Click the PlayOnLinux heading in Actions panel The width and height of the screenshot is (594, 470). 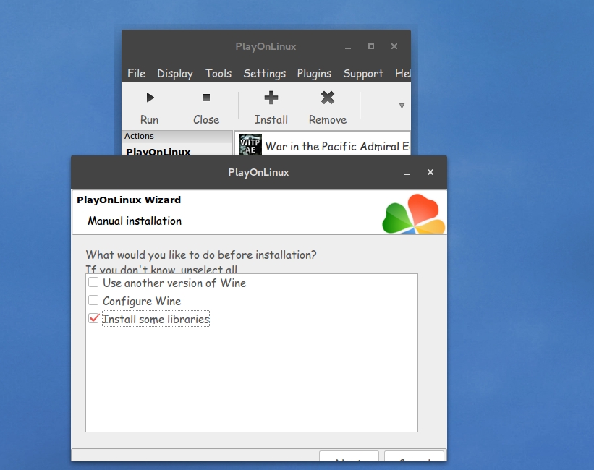(158, 152)
